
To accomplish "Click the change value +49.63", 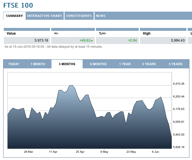I will 85,40.
